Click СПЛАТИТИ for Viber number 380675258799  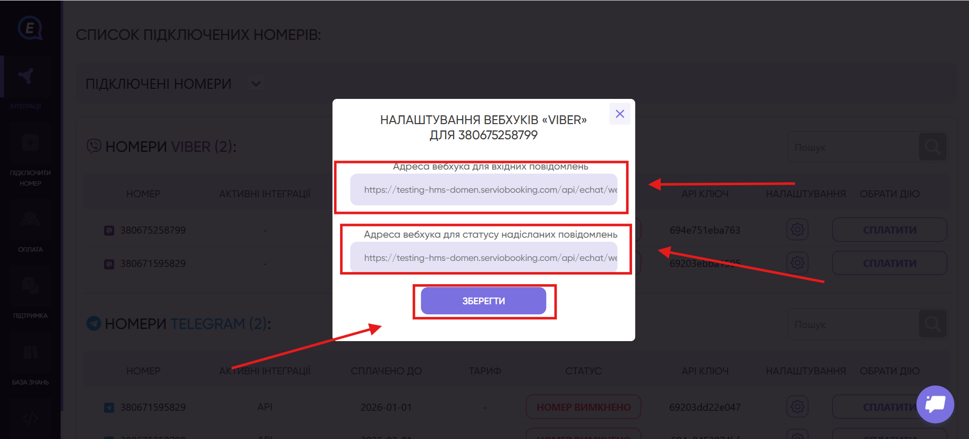pyautogui.click(x=889, y=230)
